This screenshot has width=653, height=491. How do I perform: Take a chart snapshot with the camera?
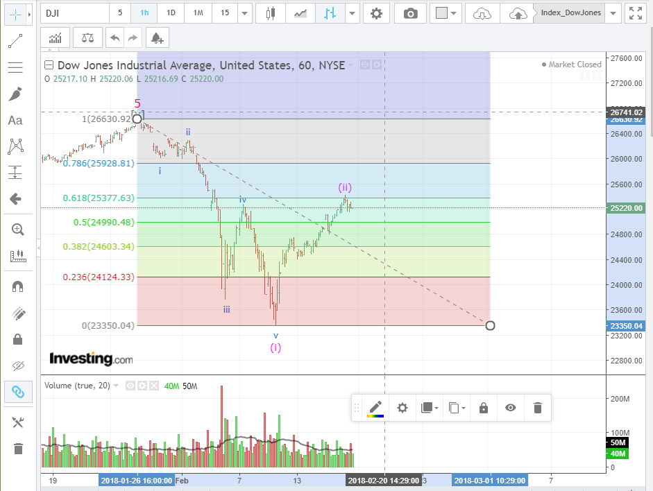410,14
